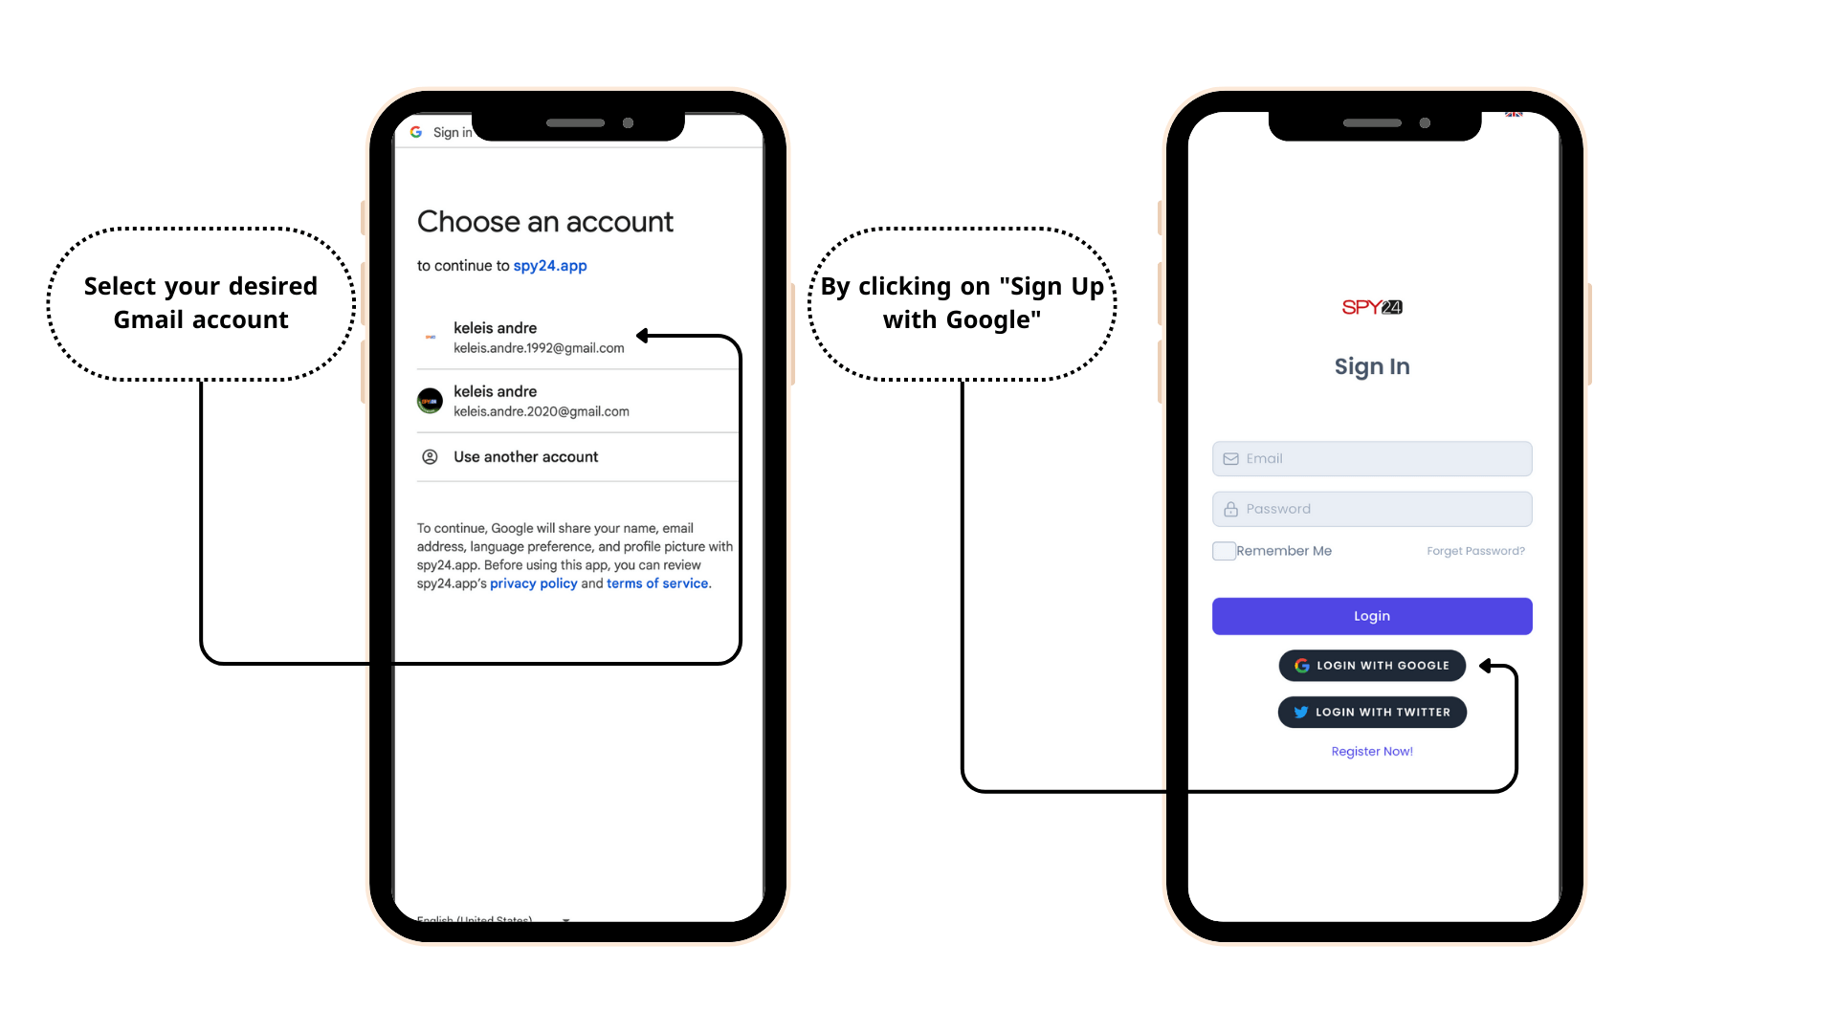Click Register Now link at bottom
Image resolution: width=1837 pixels, height=1033 pixels.
(x=1371, y=751)
